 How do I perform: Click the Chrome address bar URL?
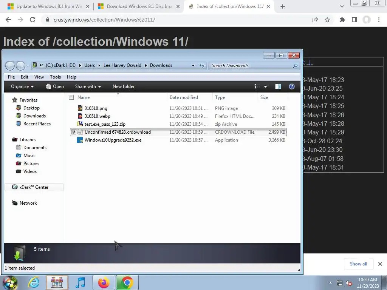click(104, 20)
